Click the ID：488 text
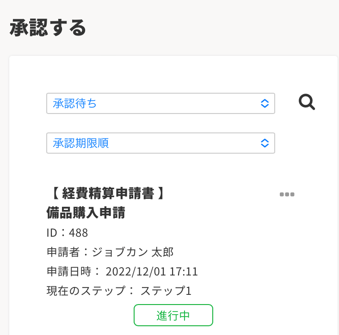 tap(67, 233)
